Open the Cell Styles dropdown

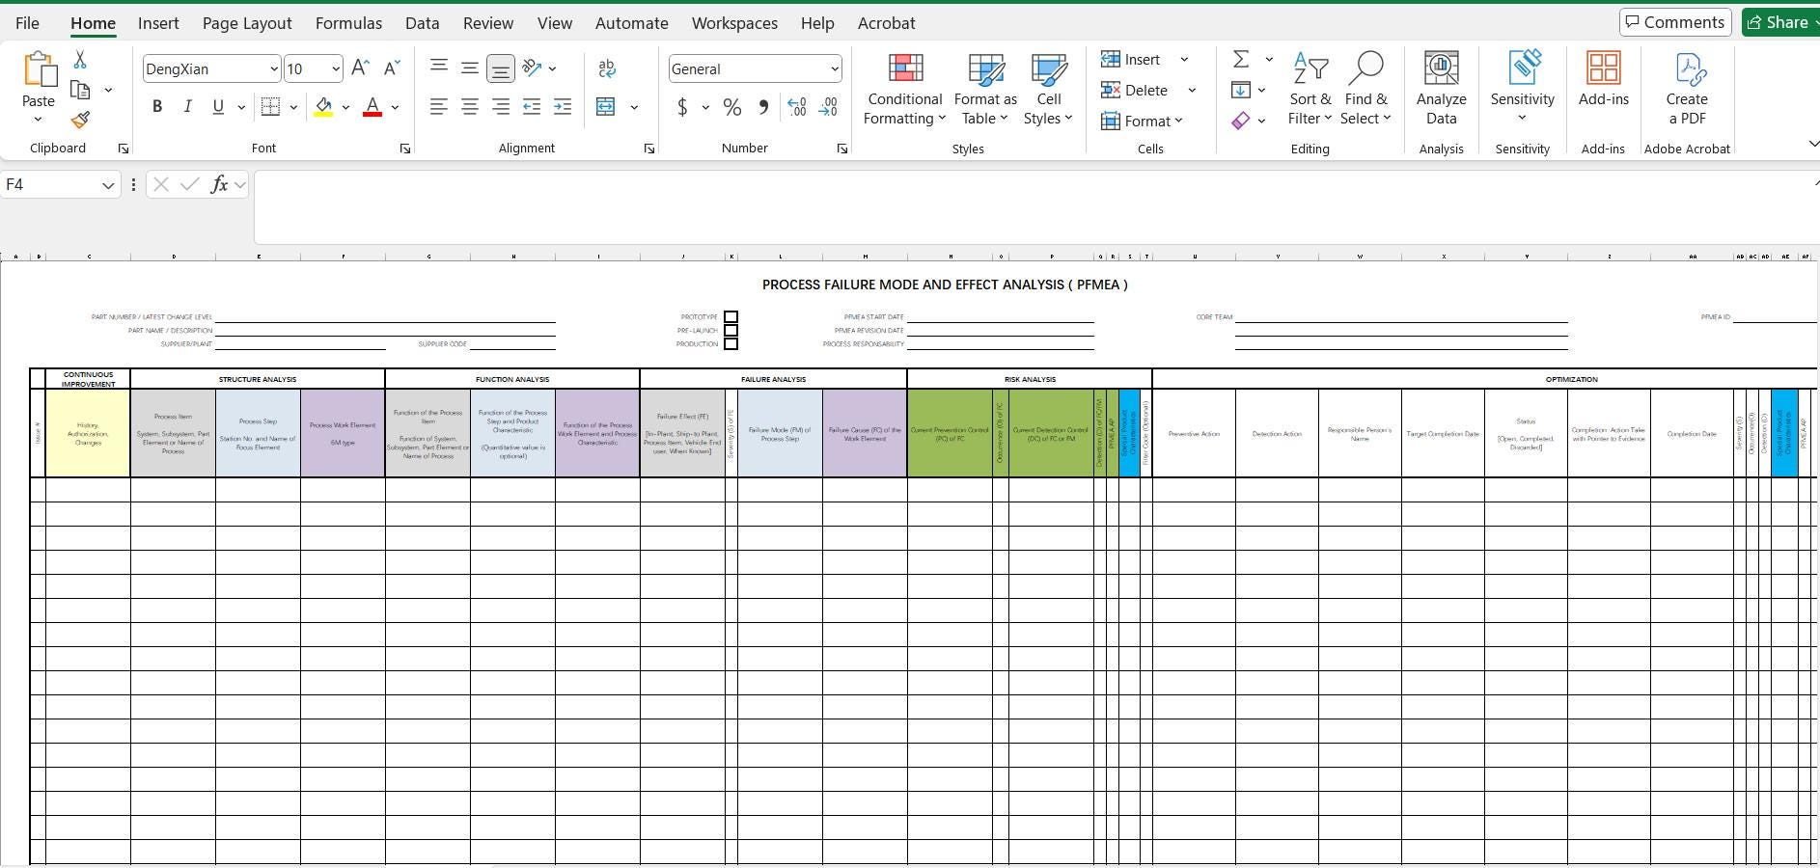tap(1048, 89)
